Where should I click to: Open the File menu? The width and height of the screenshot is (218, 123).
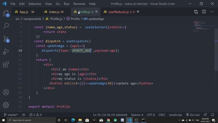point(13,4)
